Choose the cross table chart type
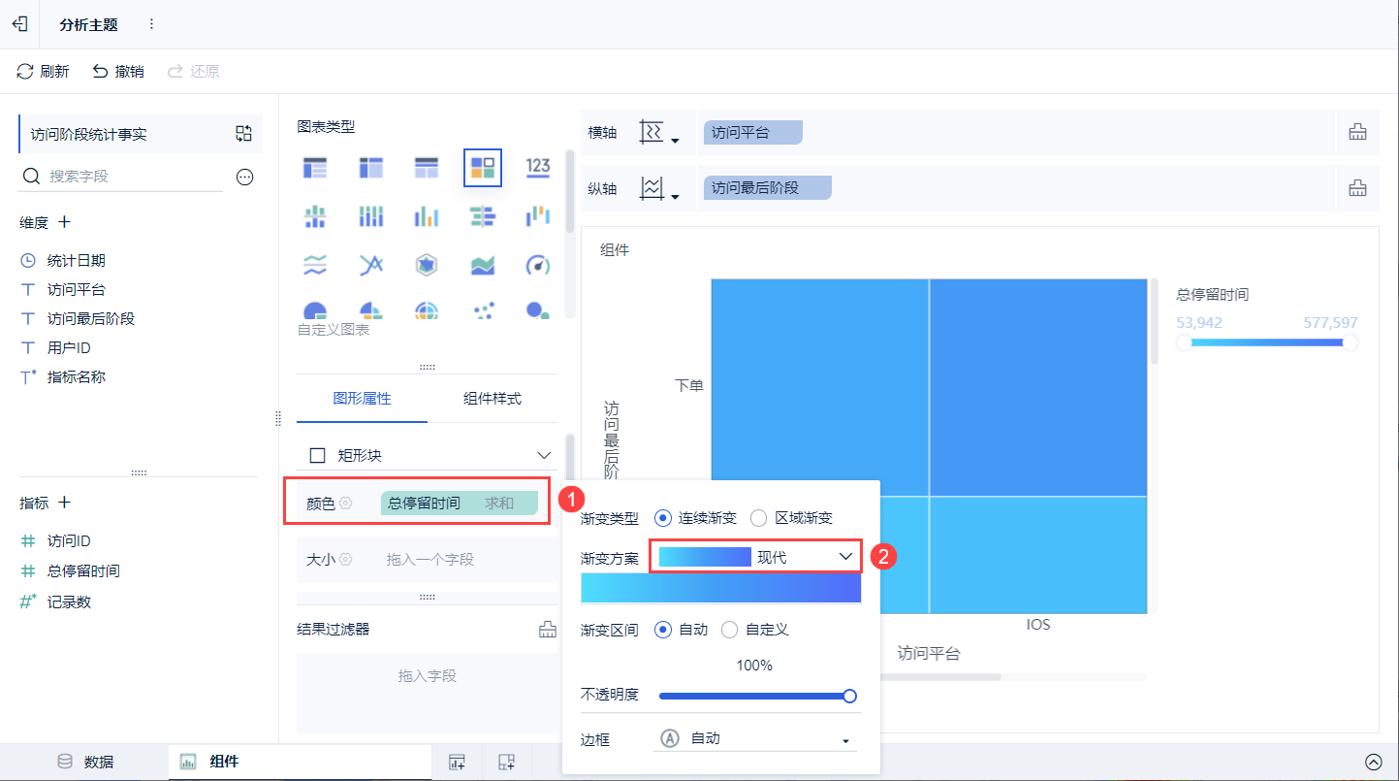Viewport: 1399px width, 781px height. 371,168
